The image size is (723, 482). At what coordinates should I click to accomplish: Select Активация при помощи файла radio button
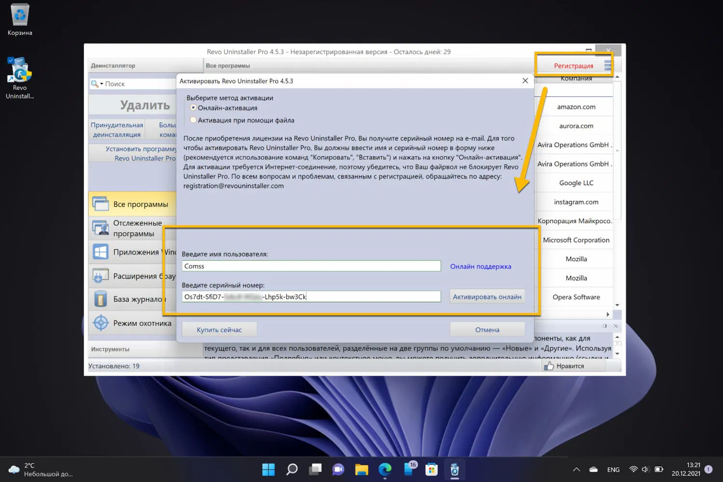(193, 120)
